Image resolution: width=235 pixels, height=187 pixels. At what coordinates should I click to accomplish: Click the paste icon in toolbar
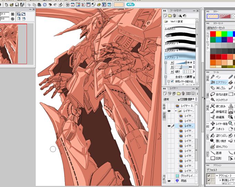point(39,5)
